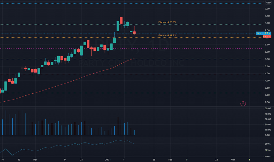Click the 4.50 price axis label
Viewport: 274px width, 162px height.
pyautogui.click(x=267, y=74)
